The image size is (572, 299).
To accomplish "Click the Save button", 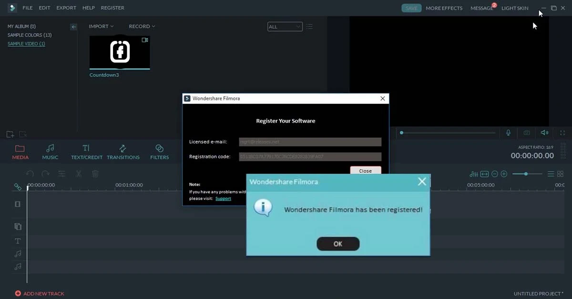I will (411, 8).
